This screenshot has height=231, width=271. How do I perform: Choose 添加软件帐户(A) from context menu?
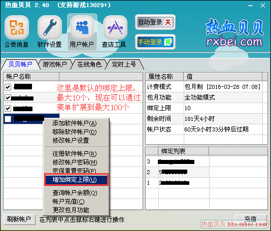(x=76, y=123)
